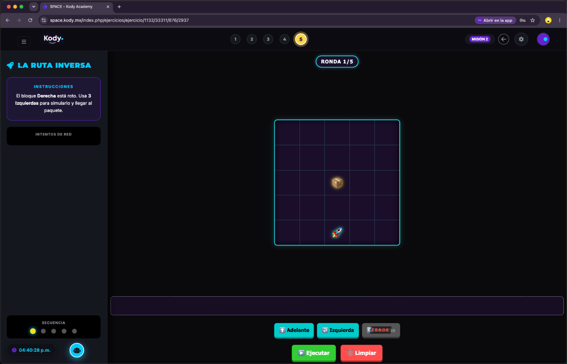
Task: Close the SPACE - Kody Academy tab
Action: (x=108, y=7)
